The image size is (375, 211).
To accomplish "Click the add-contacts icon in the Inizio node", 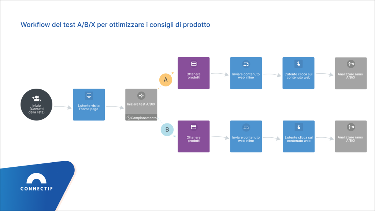I will coord(36,98).
